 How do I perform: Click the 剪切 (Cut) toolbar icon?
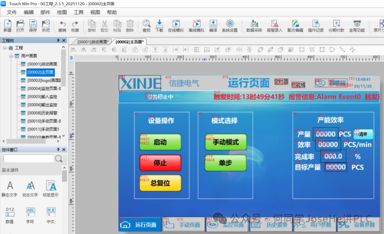point(104,26)
